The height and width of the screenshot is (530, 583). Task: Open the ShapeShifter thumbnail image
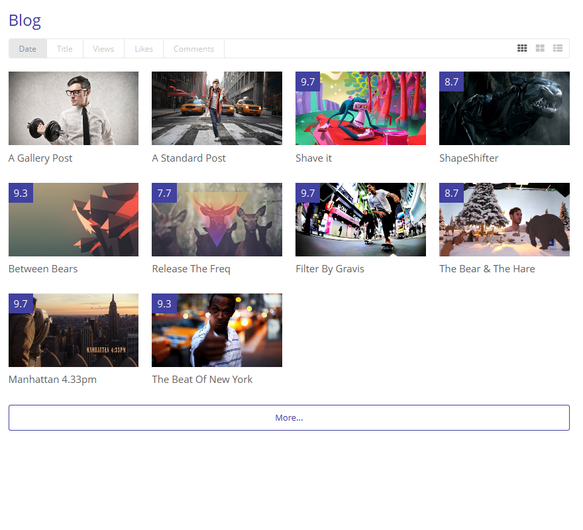pyautogui.click(x=504, y=108)
